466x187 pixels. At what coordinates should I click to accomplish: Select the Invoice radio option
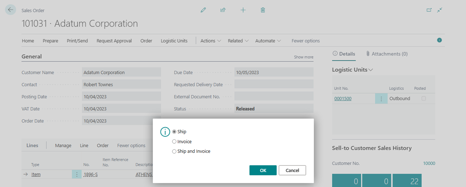click(174, 142)
